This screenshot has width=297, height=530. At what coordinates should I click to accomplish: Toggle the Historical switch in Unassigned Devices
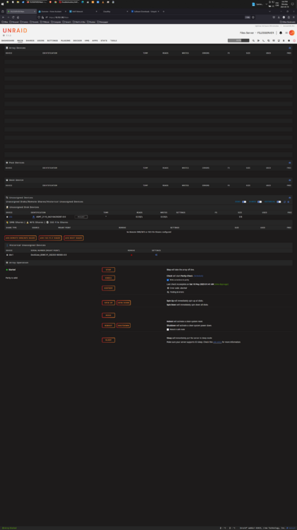pos(279,202)
